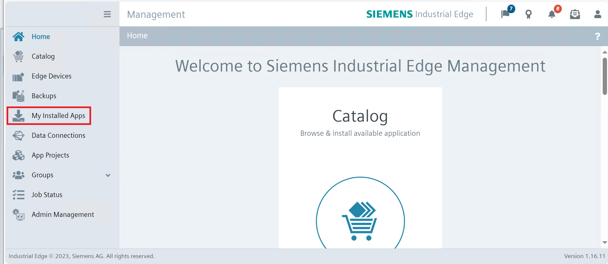Open the flag notifications icon with badge 7
This screenshot has width=608, height=264.
pos(505,14)
